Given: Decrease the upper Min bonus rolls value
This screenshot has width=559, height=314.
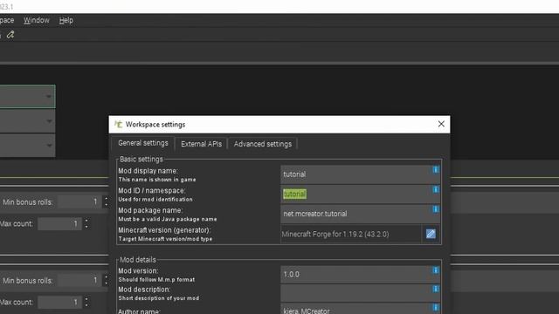Looking at the screenshot, I should point(106,205).
